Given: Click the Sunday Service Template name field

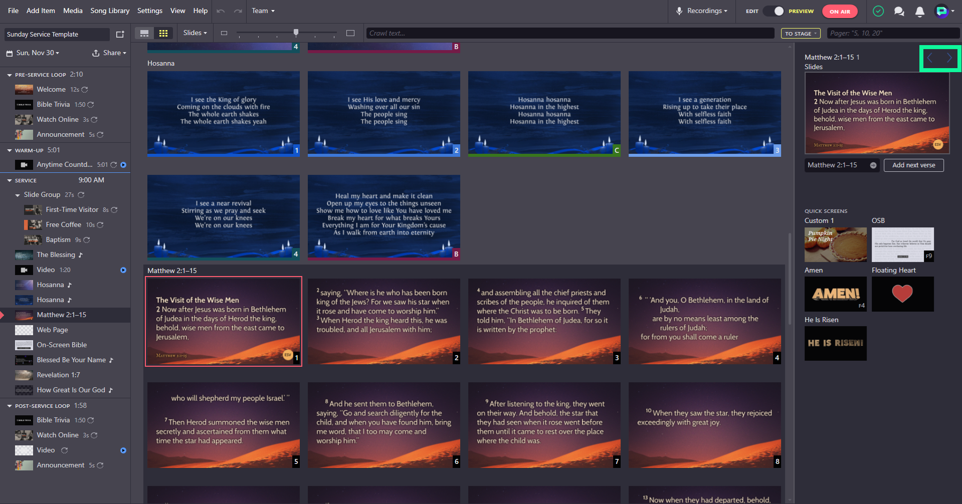Looking at the screenshot, I should click(57, 34).
